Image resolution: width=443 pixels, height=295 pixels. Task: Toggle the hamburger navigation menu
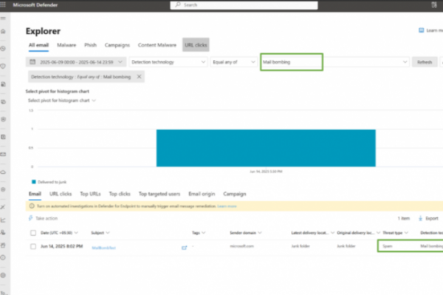(3, 18)
